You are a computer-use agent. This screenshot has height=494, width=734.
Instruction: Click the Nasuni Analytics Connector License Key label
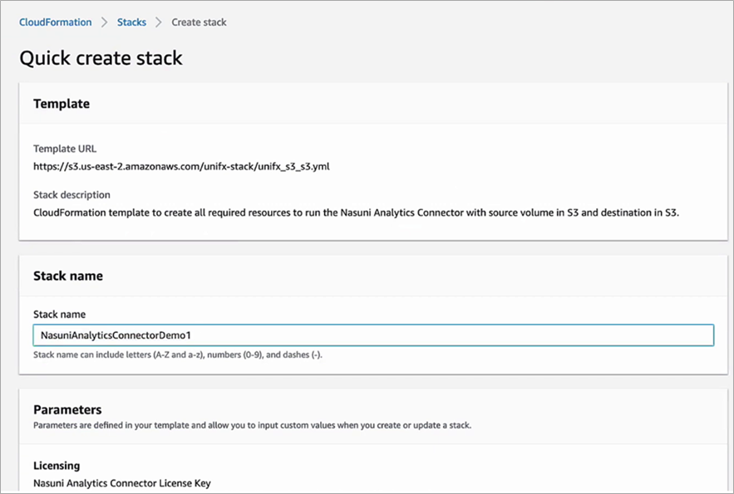point(121,482)
